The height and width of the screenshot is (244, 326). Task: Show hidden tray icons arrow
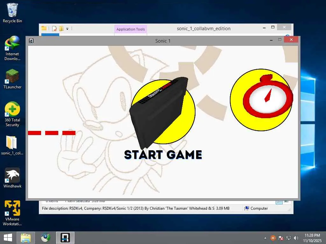[x=265, y=238]
